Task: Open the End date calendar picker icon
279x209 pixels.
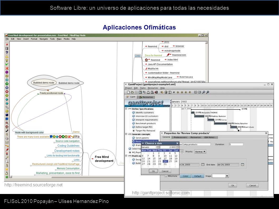Action: (x=242, y=164)
